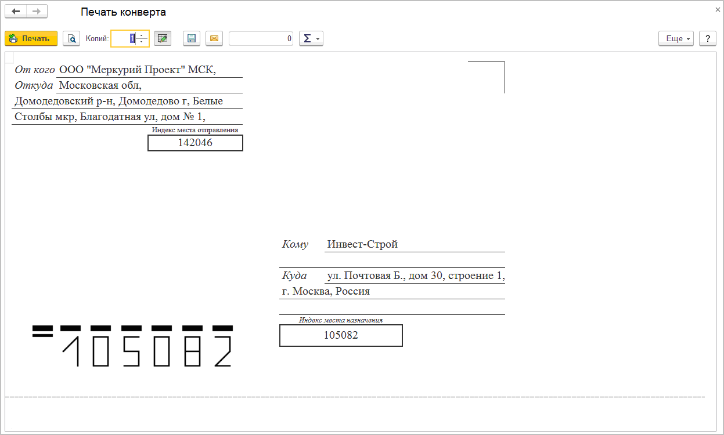Click the Индекс места назначения label
Image resolution: width=724 pixels, height=435 pixels.
click(x=341, y=320)
